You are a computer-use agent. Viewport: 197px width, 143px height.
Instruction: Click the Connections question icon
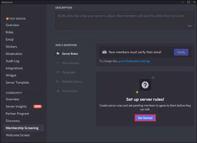pyautogui.click(x=58, y=91)
